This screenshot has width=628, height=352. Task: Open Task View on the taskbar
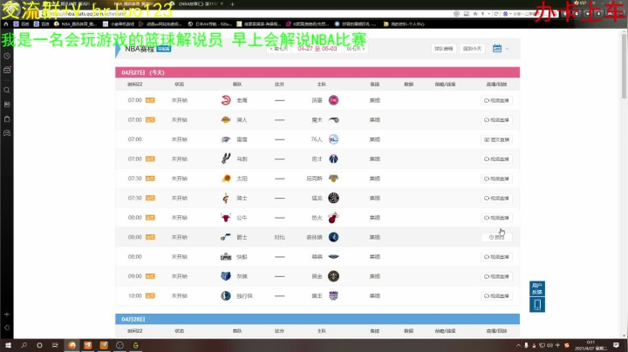[x=55, y=345]
